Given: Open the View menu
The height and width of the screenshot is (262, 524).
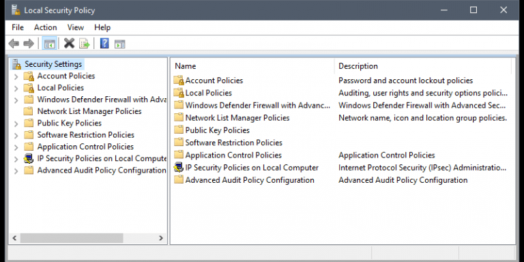Looking at the screenshot, I should click(76, 27).
